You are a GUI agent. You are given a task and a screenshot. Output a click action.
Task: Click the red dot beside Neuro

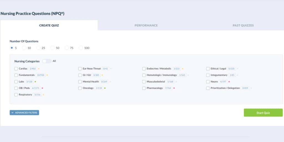pyautogui.click(x=229, y=82)
